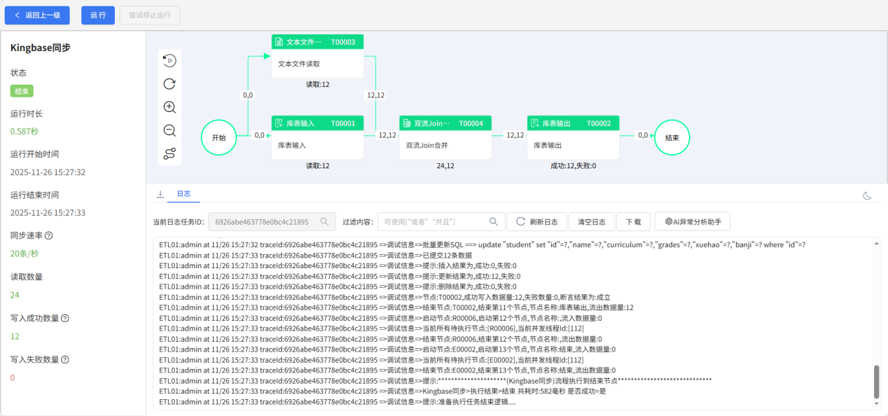Click the help icon next to 同步速率
Screen dimensions: 888x416
coord(49,236)
